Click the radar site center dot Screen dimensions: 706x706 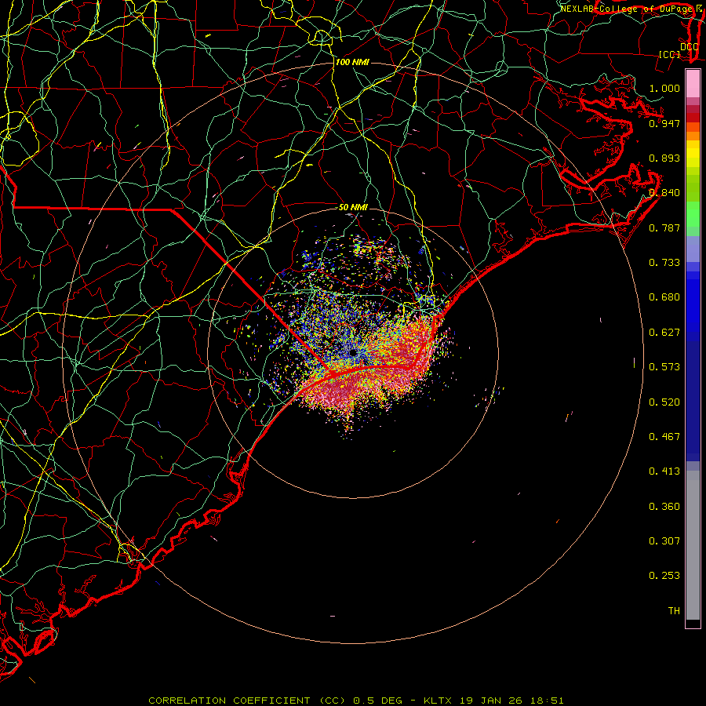(x=353, y=352)
